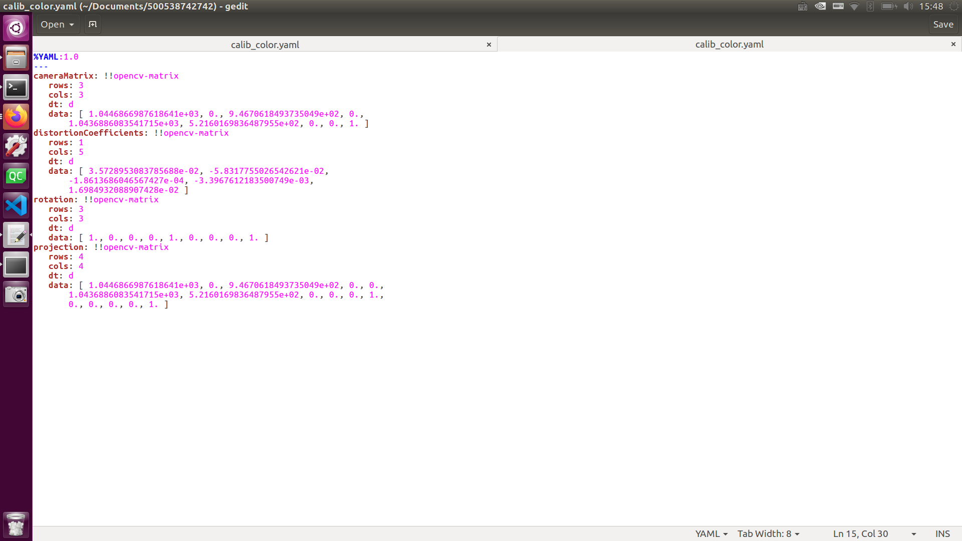The width and height of the screenshot is (962, 541).
Task: Open the Trash in the dock
Action: pyautogui.click(x=16, y=524)
